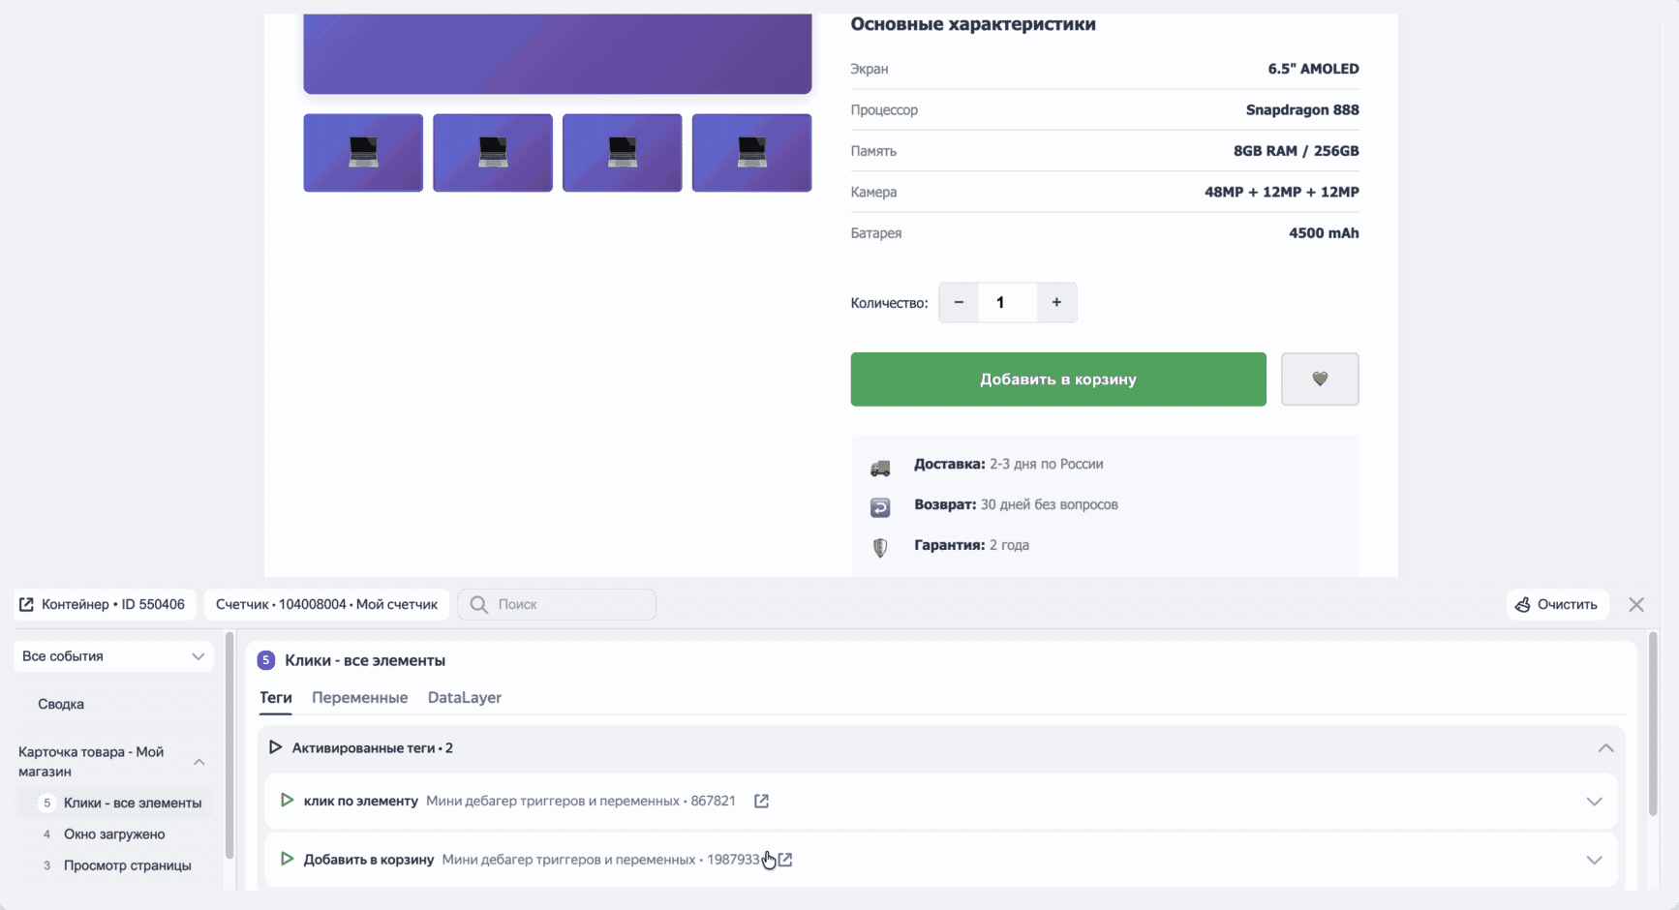The height and width of the screenshot is (910, 1679).
Task: Expand the 'Добавить в корзину' tag details
Action: (x=1593, y=860)
